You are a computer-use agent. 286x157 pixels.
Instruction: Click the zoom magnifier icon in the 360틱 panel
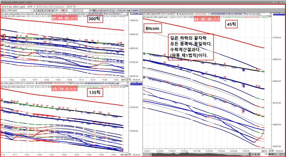pos(130,80)
